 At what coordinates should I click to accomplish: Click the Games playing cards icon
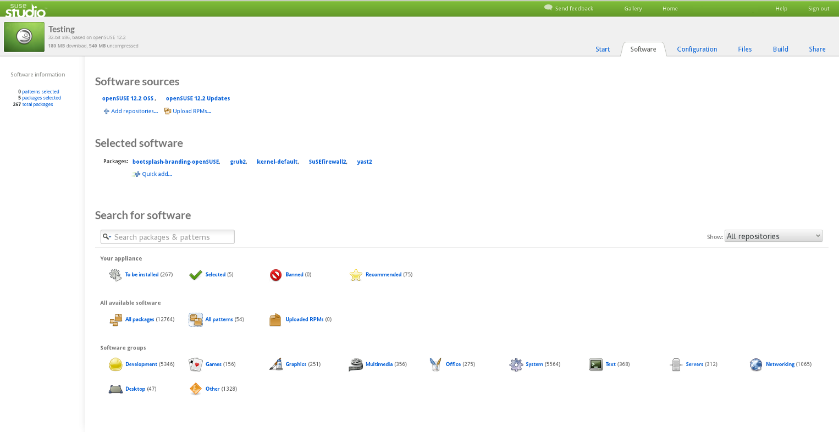(196, 364)
